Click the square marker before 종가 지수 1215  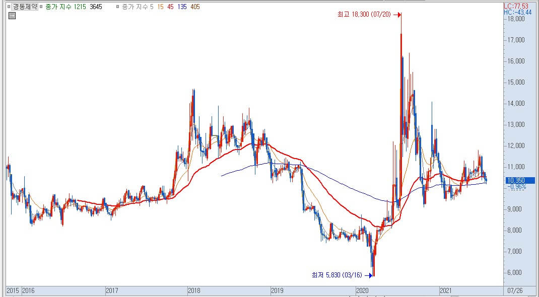coord(42,7)
